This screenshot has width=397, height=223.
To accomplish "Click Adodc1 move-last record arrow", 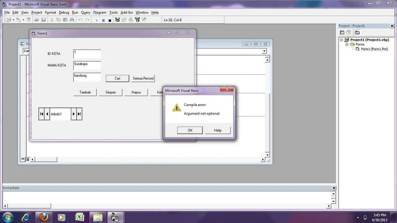I will pyautogui.click(x=79, y=114).
